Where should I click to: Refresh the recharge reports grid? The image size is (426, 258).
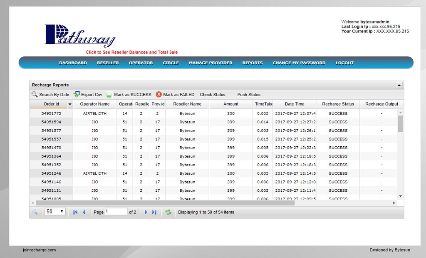coord(168,212)
